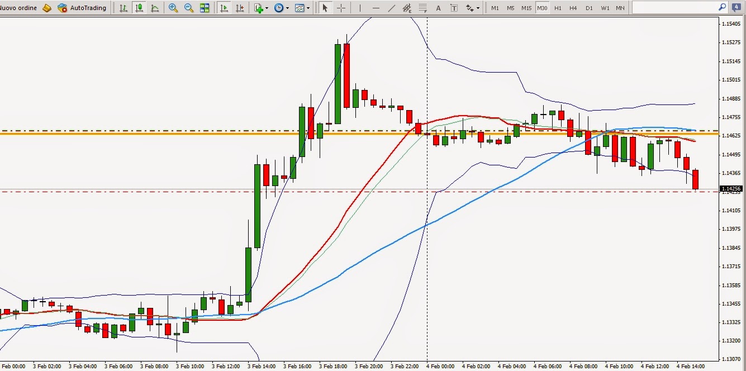
Task: Switch timeframe to M5
Action: pyautogui.click(x=511, y=8)
